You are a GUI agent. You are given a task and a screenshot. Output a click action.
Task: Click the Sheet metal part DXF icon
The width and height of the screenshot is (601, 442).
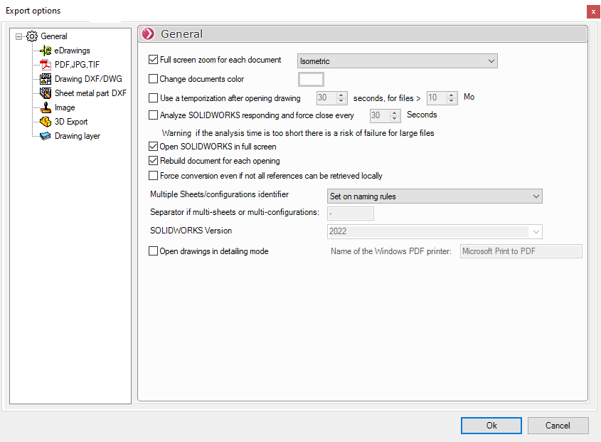tap(46, 93)
